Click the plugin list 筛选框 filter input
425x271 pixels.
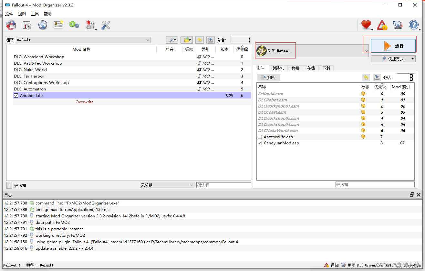pos(375,184)
